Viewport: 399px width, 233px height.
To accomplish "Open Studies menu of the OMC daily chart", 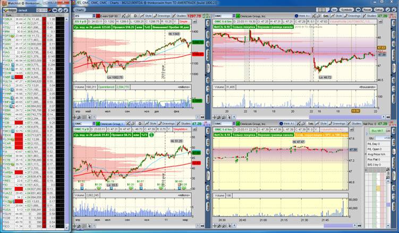I will (x=184, y=124).
